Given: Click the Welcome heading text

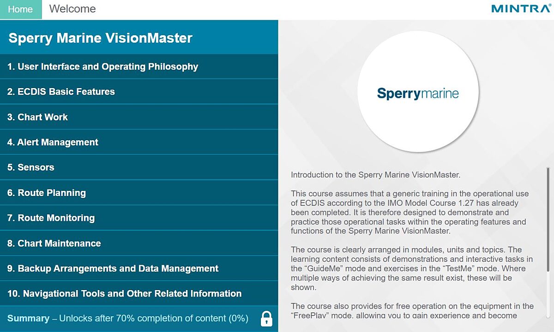Looking at the screenshot, I should [x=72, y=9].
